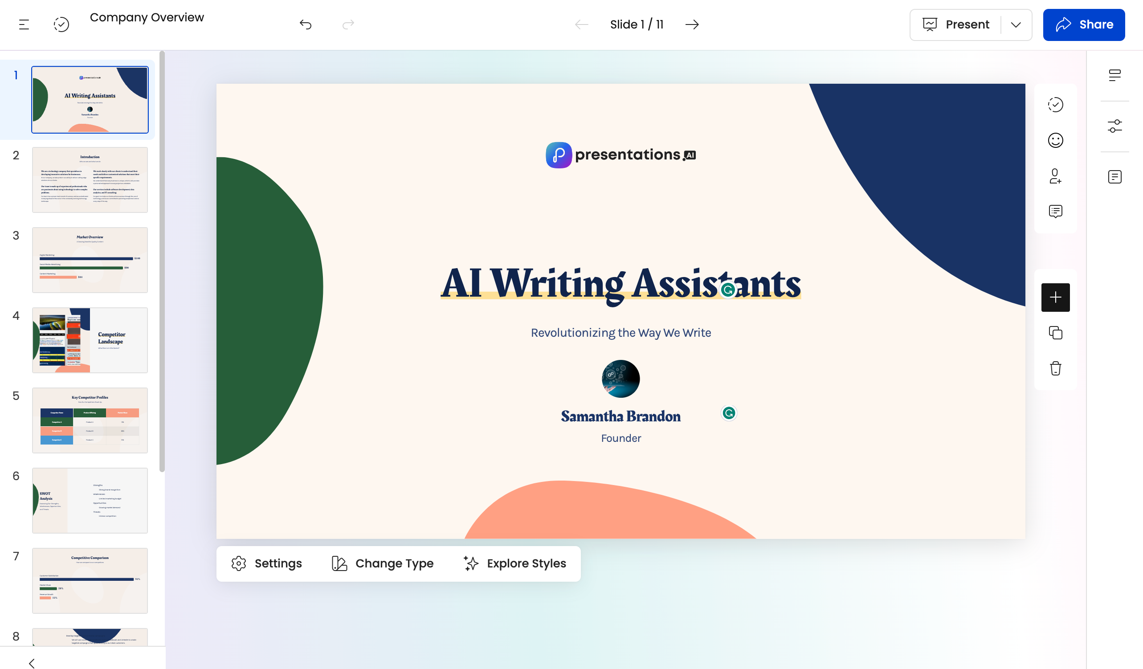The image size is (1143, 669).
Task: Click the undo arrow icon
Action: tap(305, 24)
